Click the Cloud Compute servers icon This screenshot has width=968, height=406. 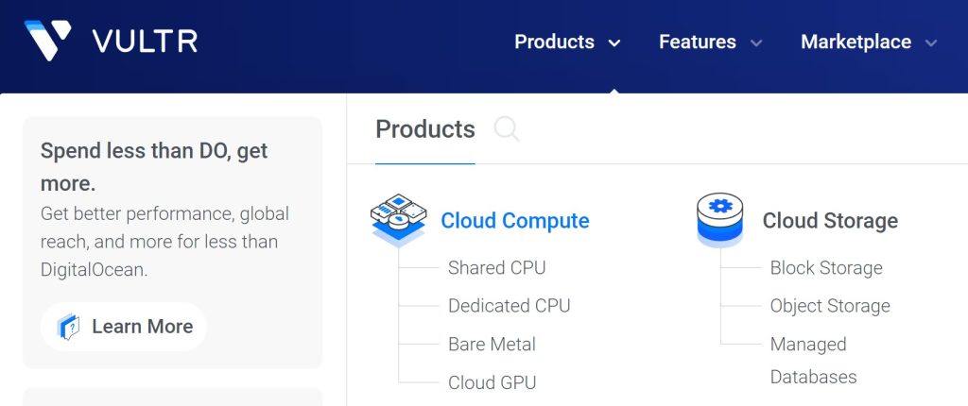coord(399,220)
